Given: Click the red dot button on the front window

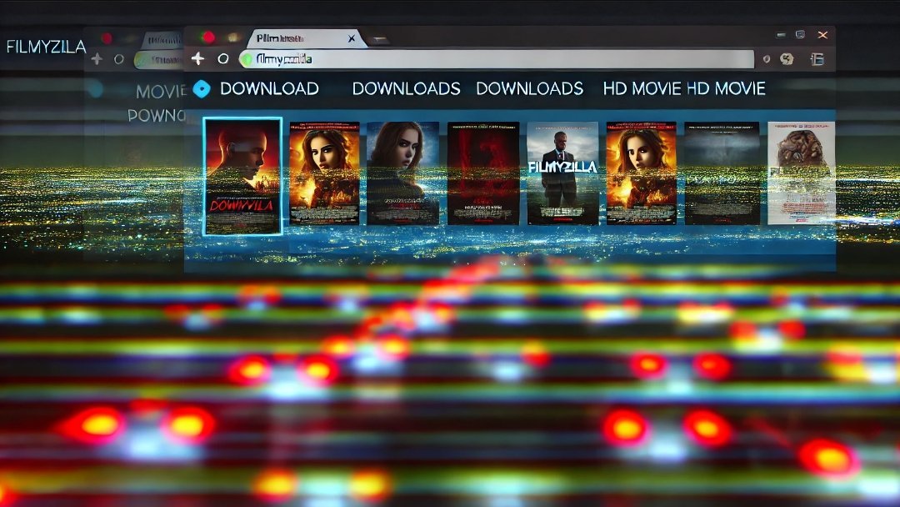Looking at the screenshot, I should pyautogui.click(x=208, y=38).
